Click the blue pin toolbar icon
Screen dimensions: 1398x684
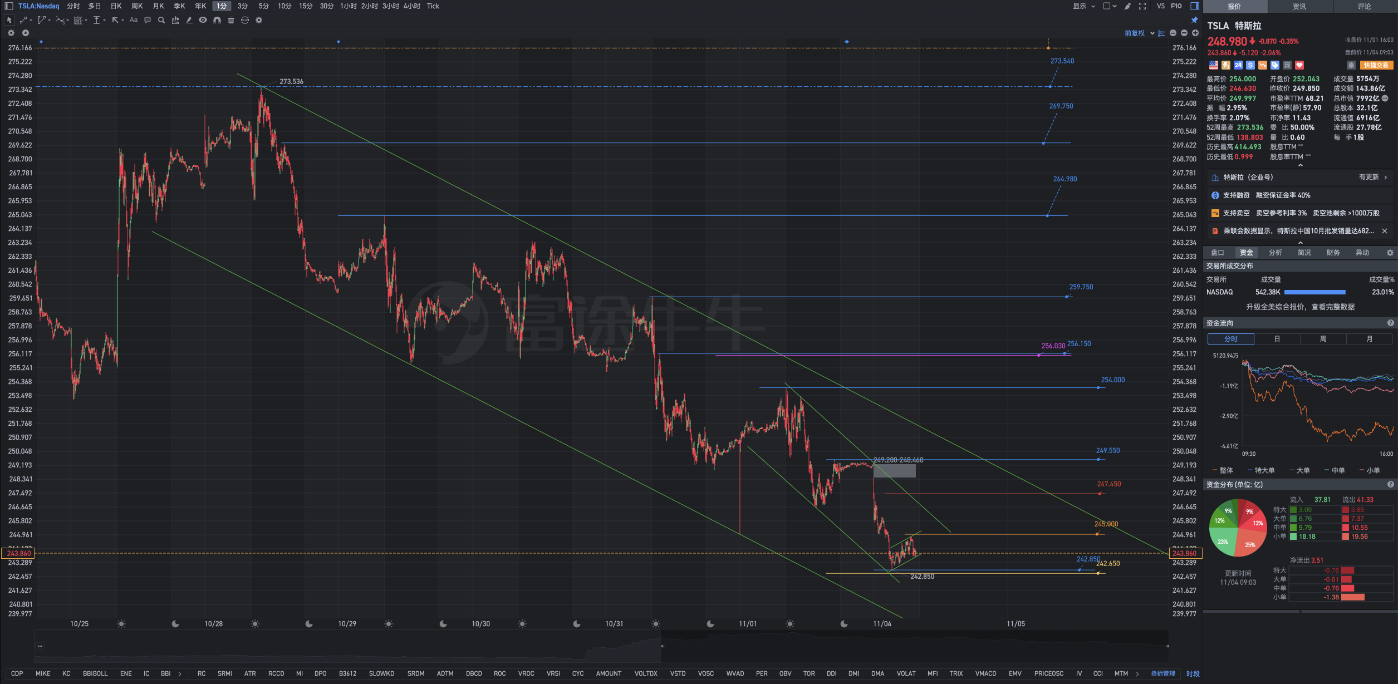tap(1194, 20)
